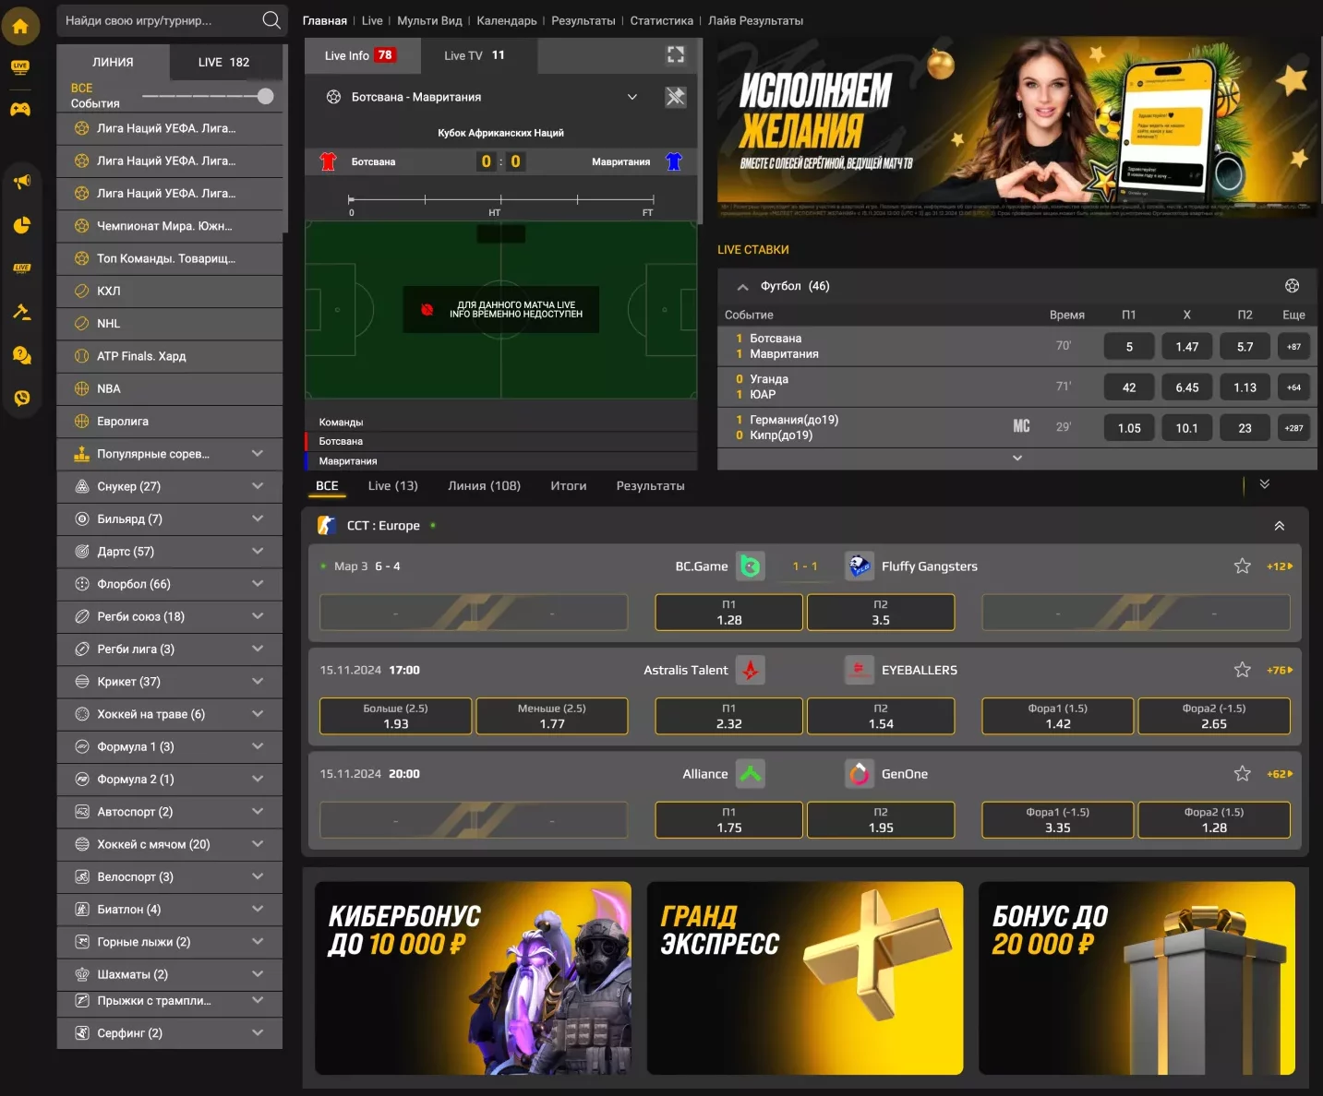Viewport: 1323px width, 1096px height.
Task: Click the search magnifier icon
Action: pyautogui.click(x=271, y=20)
